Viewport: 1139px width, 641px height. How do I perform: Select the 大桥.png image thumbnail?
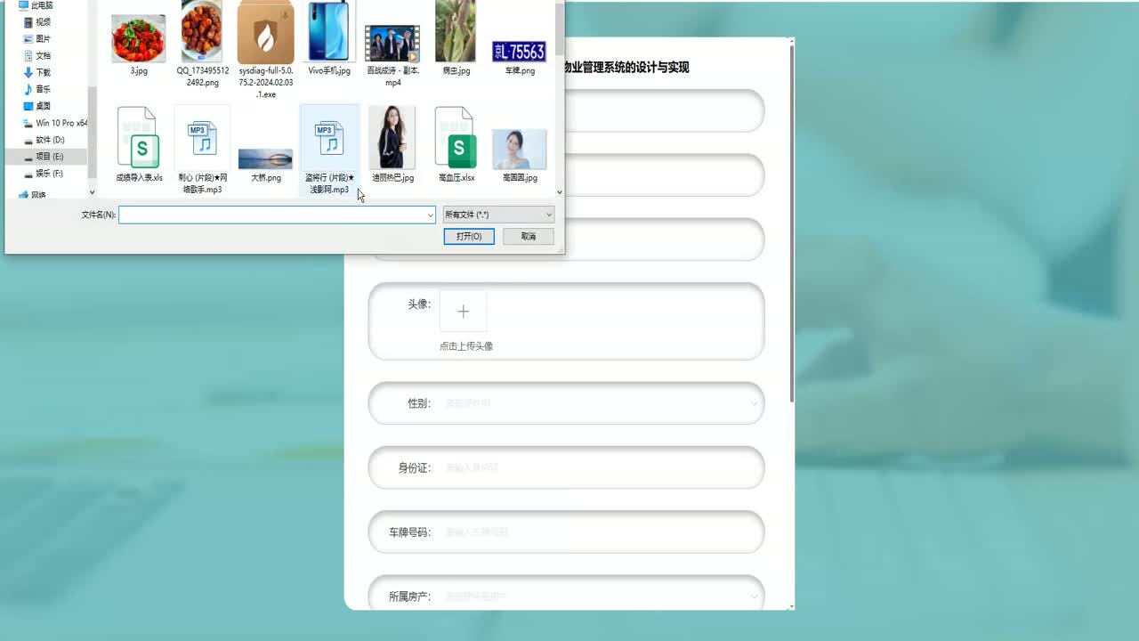(x=265, y=159)
